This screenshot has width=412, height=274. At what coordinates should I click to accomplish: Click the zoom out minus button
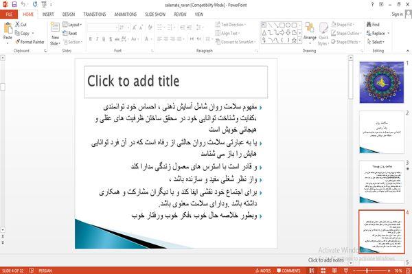pos(354,271)
